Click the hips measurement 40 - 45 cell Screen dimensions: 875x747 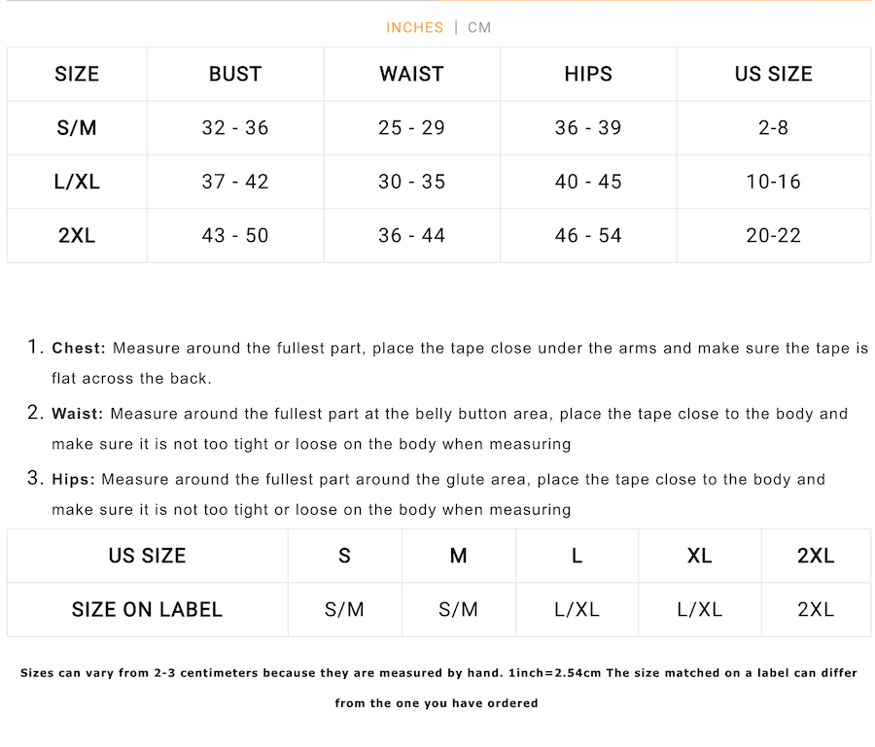(x=588, y=182)
